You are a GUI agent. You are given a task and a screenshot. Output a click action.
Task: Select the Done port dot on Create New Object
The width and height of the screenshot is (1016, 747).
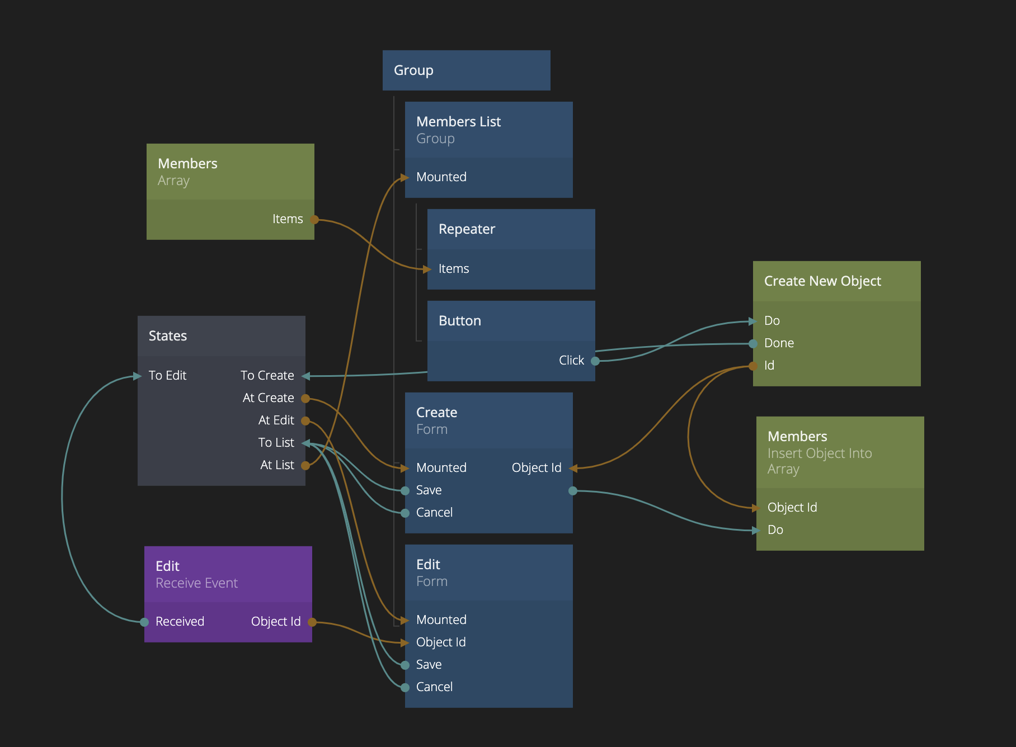coord(753,344)
